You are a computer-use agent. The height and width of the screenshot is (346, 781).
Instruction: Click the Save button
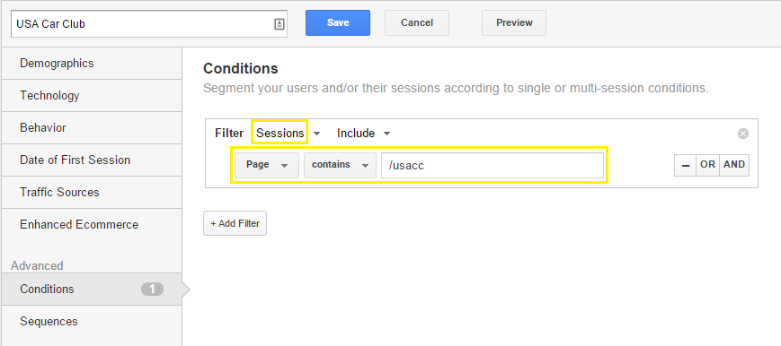pos(338,23)
